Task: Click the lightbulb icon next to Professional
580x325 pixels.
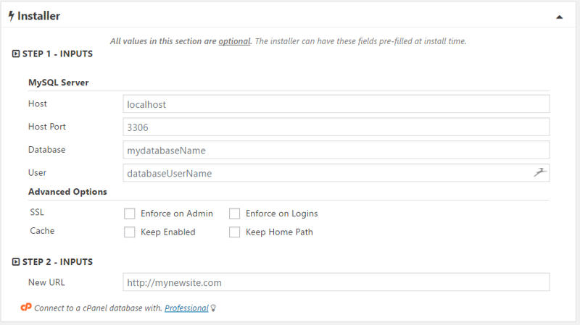Action: 213,308
